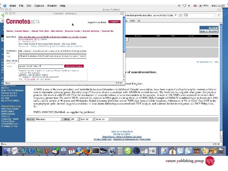
Task: Click the Tags input field
Action: click(41, 66)
